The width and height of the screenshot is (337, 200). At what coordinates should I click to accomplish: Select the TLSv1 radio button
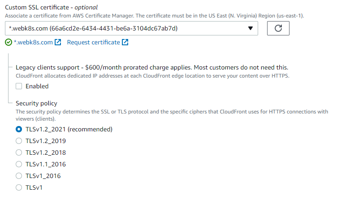click(19, 187)
